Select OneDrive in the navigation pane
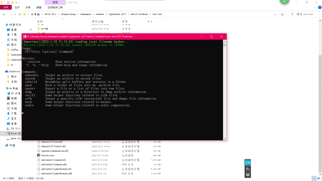Viewport: 322px width, 181px height. click(x=14, y=72)
